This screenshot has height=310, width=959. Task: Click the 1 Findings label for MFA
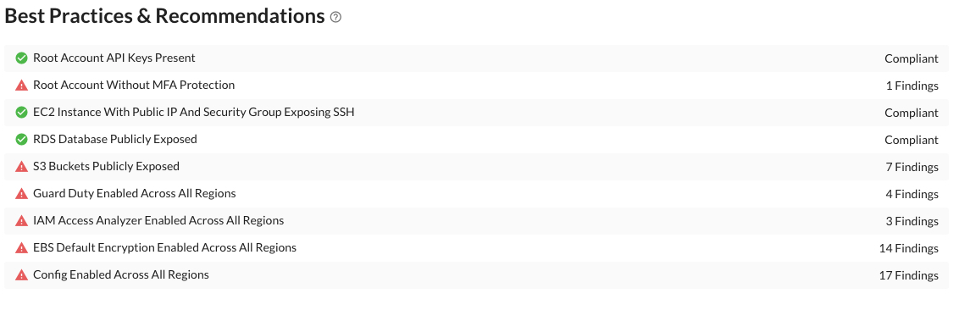912,86
